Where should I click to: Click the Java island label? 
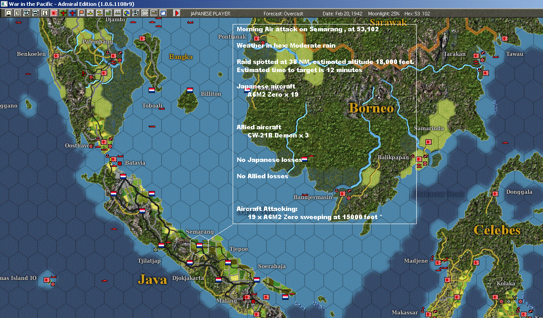click(152, 279)
